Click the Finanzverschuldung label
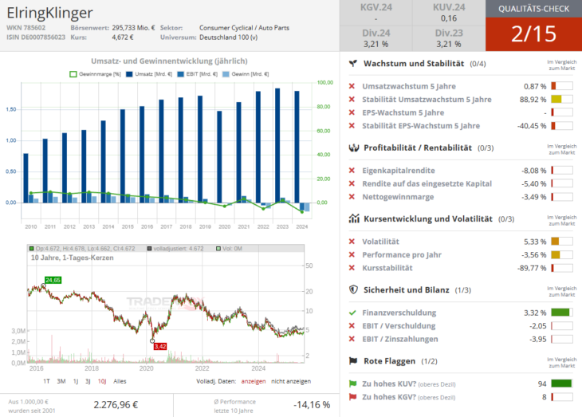Image resolution: width=582 pixels, height=417 pixels. point(399,313)
